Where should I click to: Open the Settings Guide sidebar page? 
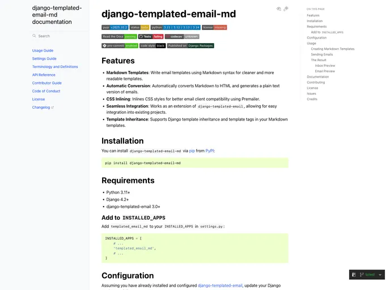(x=44, y=59)
